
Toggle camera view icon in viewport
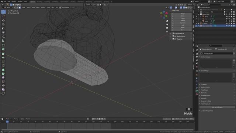(167, 28)
